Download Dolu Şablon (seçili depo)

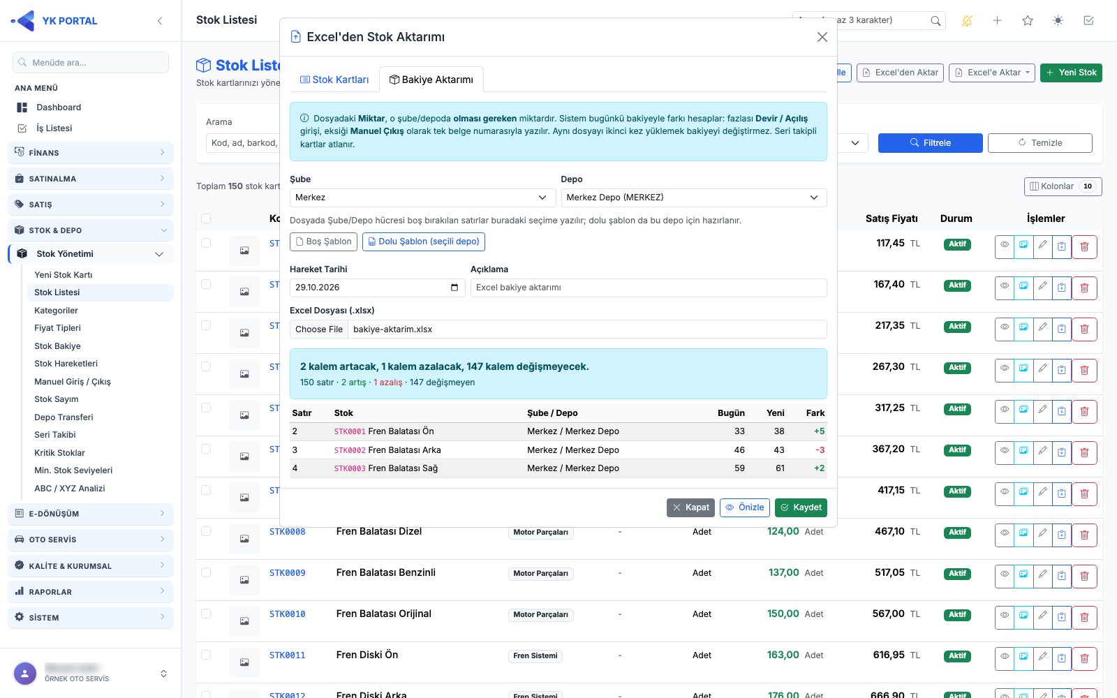(424, 242)
